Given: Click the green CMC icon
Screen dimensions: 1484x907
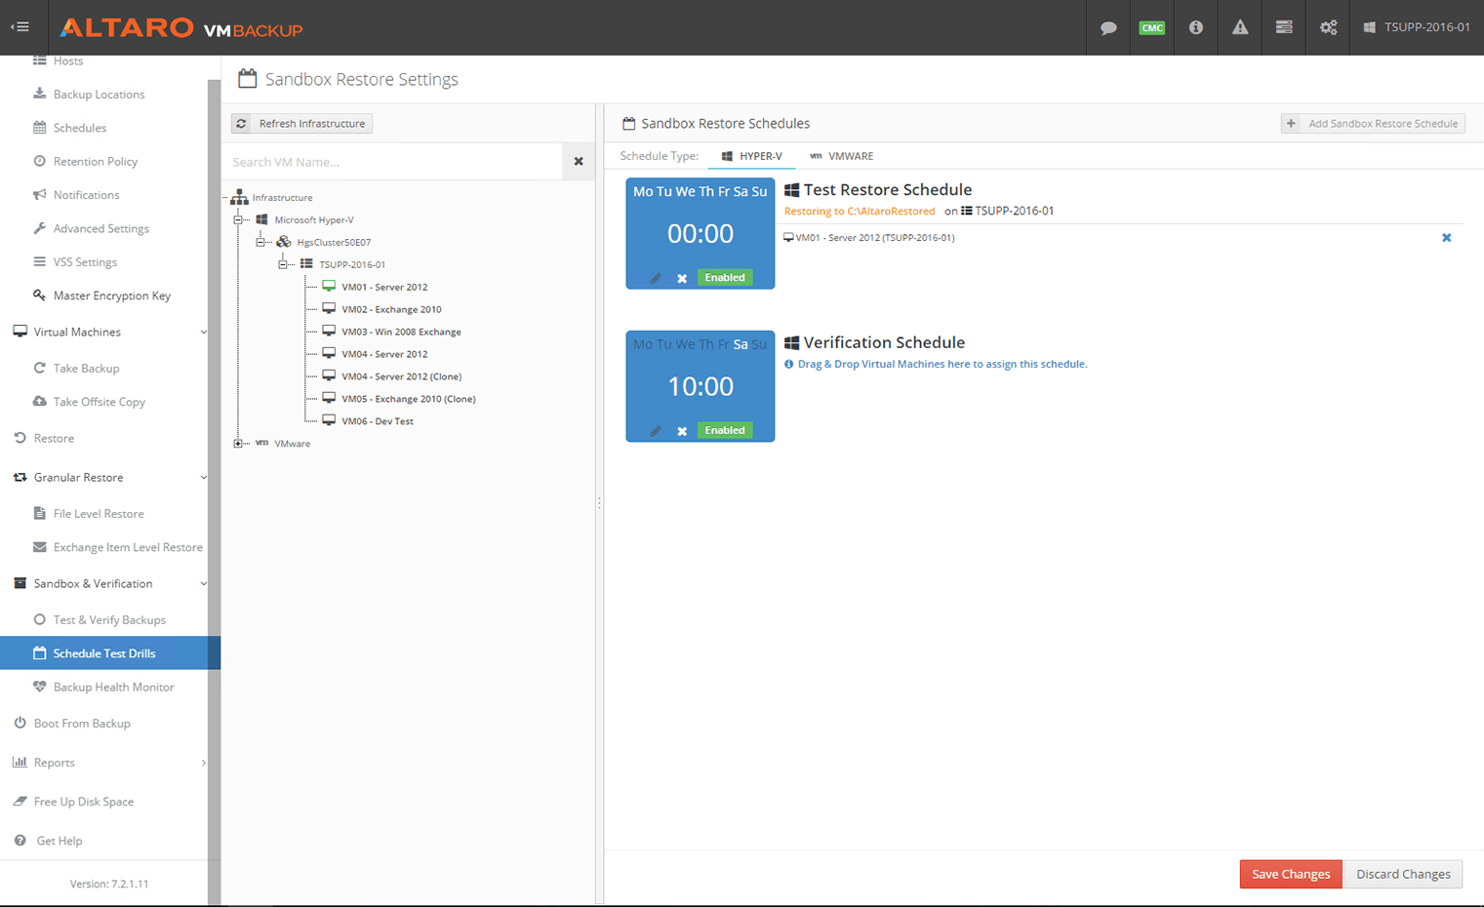Looking at the screenshot, I should (x=1152, y=27).
